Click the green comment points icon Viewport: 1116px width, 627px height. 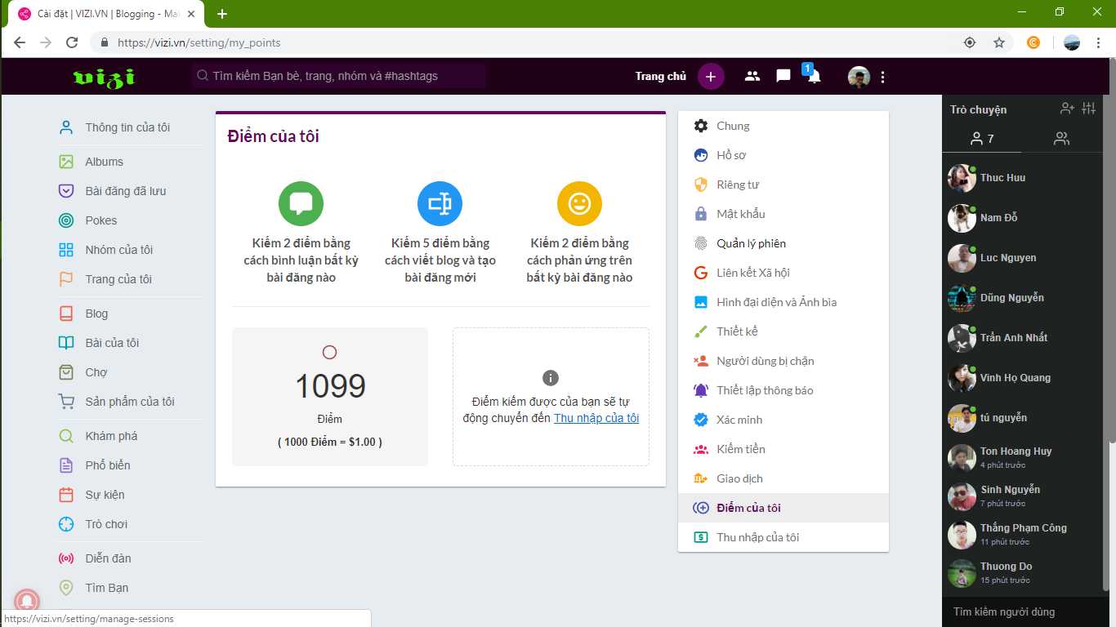pos(301,204)
